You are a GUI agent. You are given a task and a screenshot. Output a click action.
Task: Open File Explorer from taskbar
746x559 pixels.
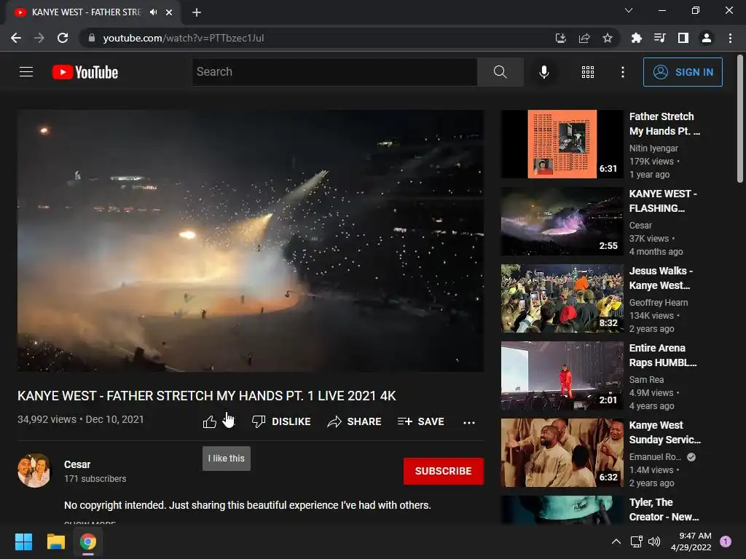tap(55, 542)
